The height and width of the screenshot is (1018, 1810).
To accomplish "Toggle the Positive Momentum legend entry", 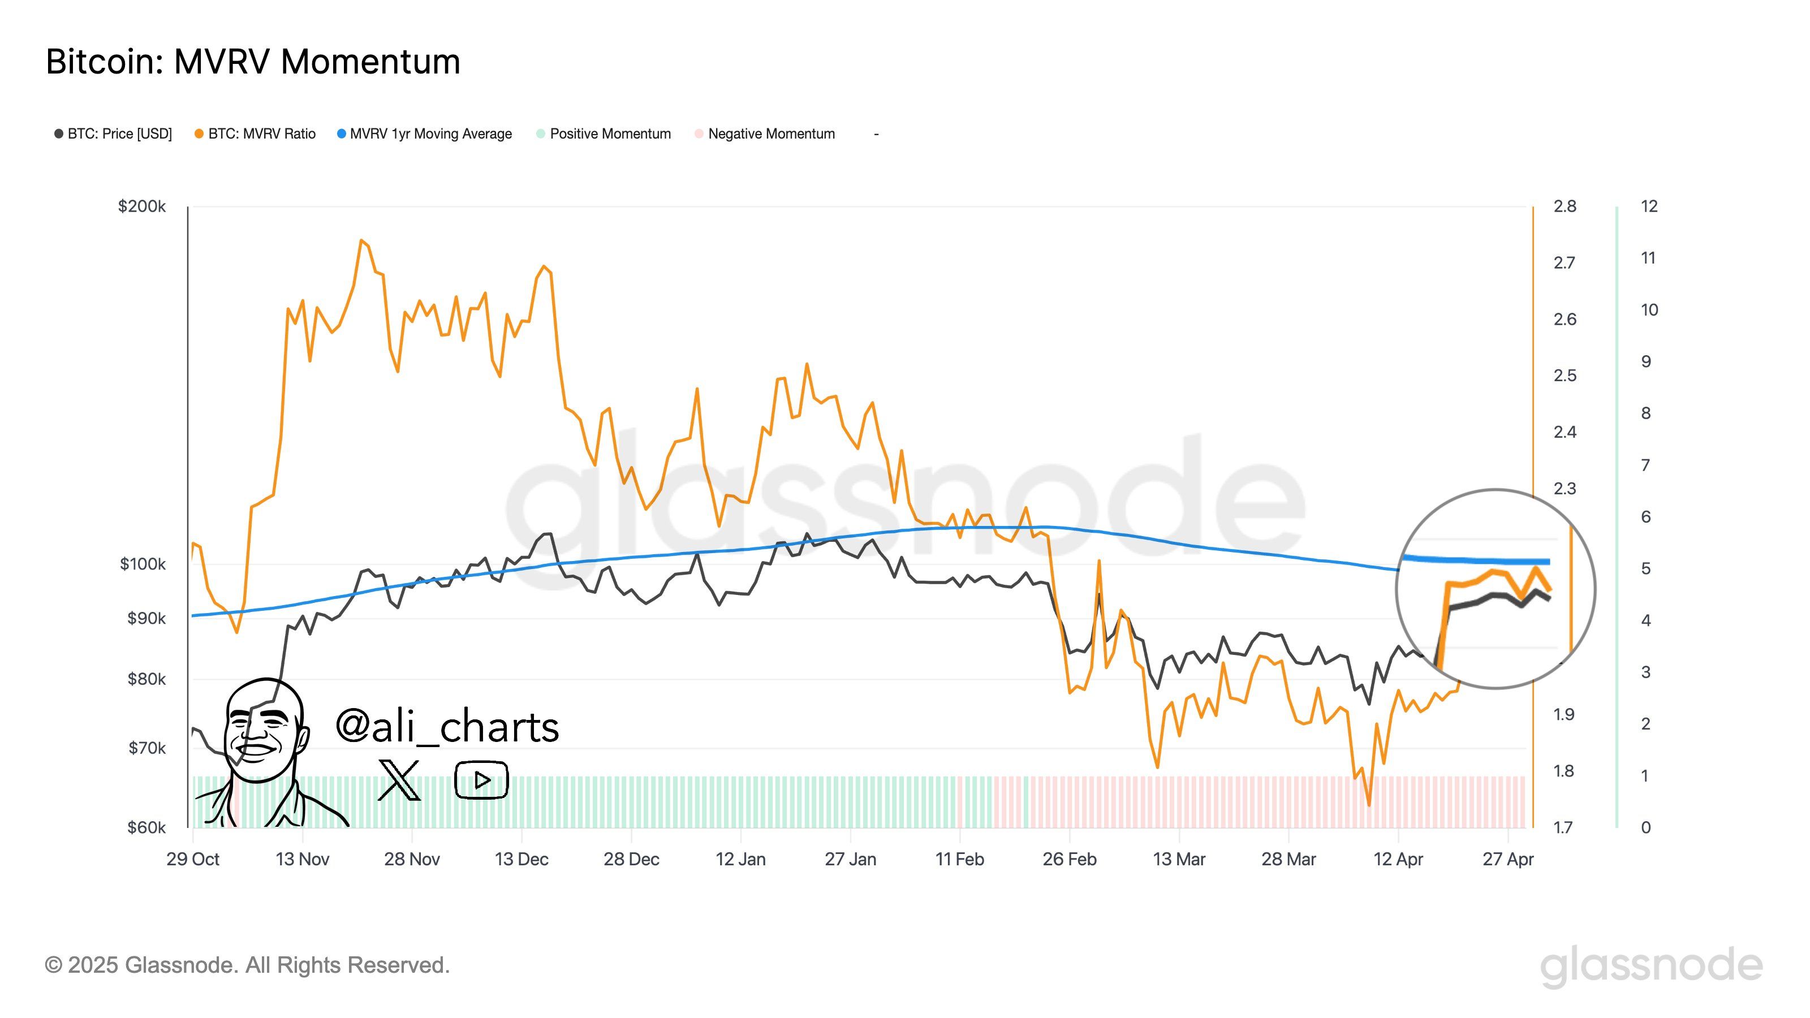I will point(610,133).
